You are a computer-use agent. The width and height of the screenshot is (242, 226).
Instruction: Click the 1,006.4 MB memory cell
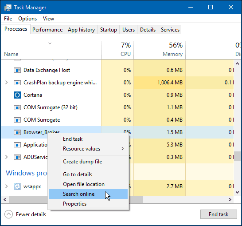click(x=160, y=83)
